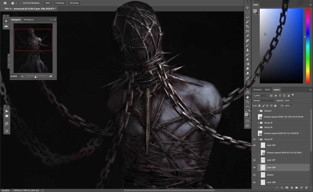The height and width of the screenshot is (192, 313).
Task: Click the Fit Screen button
Action: [60, 3]
